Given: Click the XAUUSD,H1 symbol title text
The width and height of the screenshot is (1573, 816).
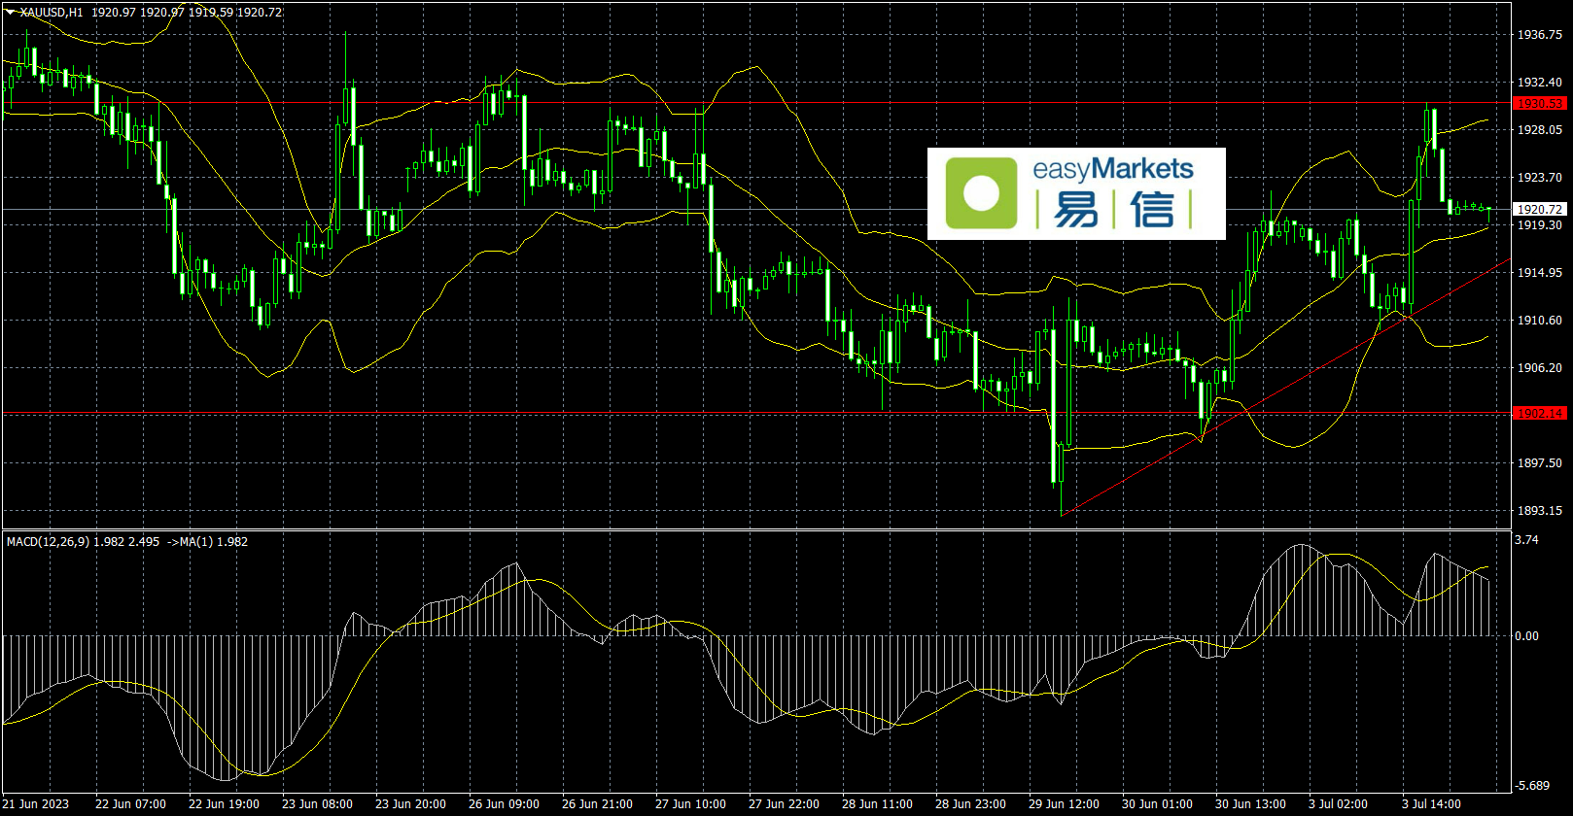Looking at the screenshot, I should 52,13.
